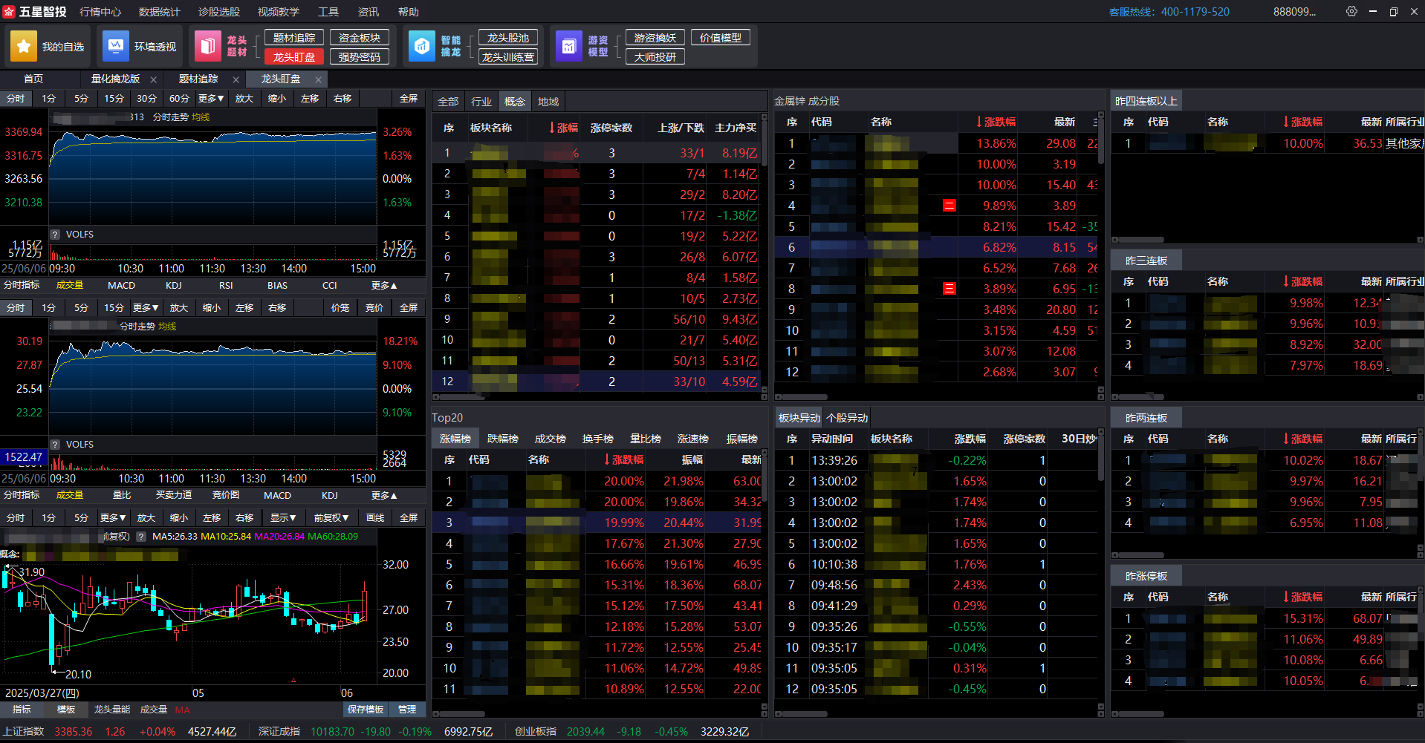Click 深证成指 in the status bar
The image size is (1425, 743).
click(x=279, y=732)
